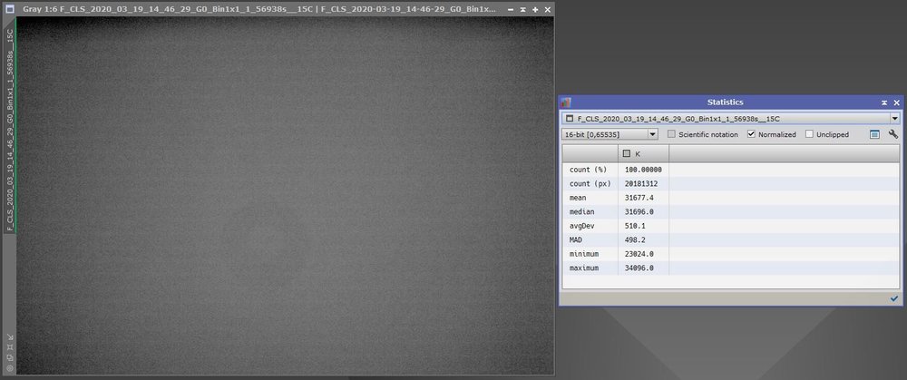
Task: Click the median value 31696.0
Action: click(x=639, y=211)
